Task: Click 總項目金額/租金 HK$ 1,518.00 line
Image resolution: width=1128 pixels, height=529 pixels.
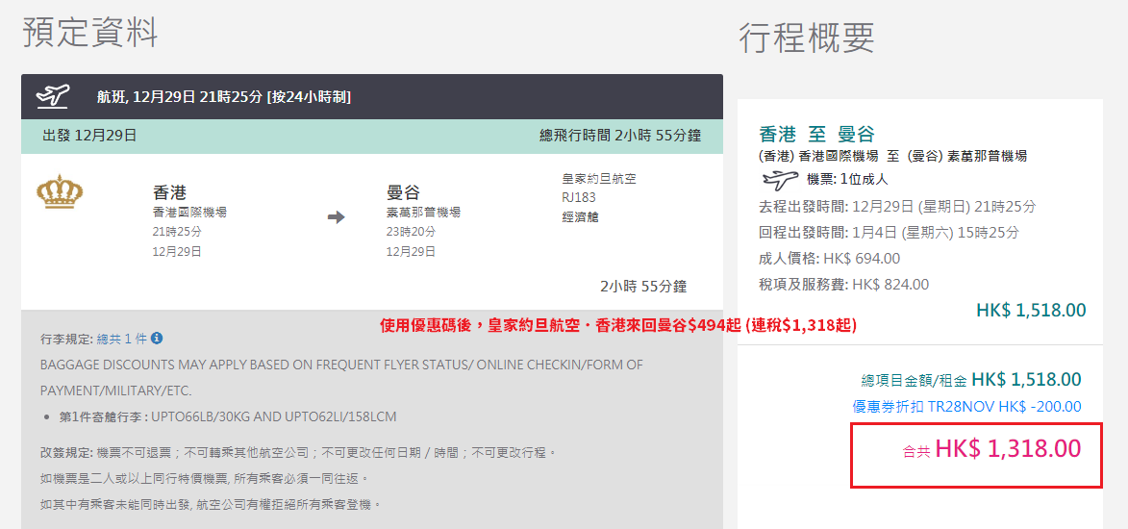Action: coord(971,379)
